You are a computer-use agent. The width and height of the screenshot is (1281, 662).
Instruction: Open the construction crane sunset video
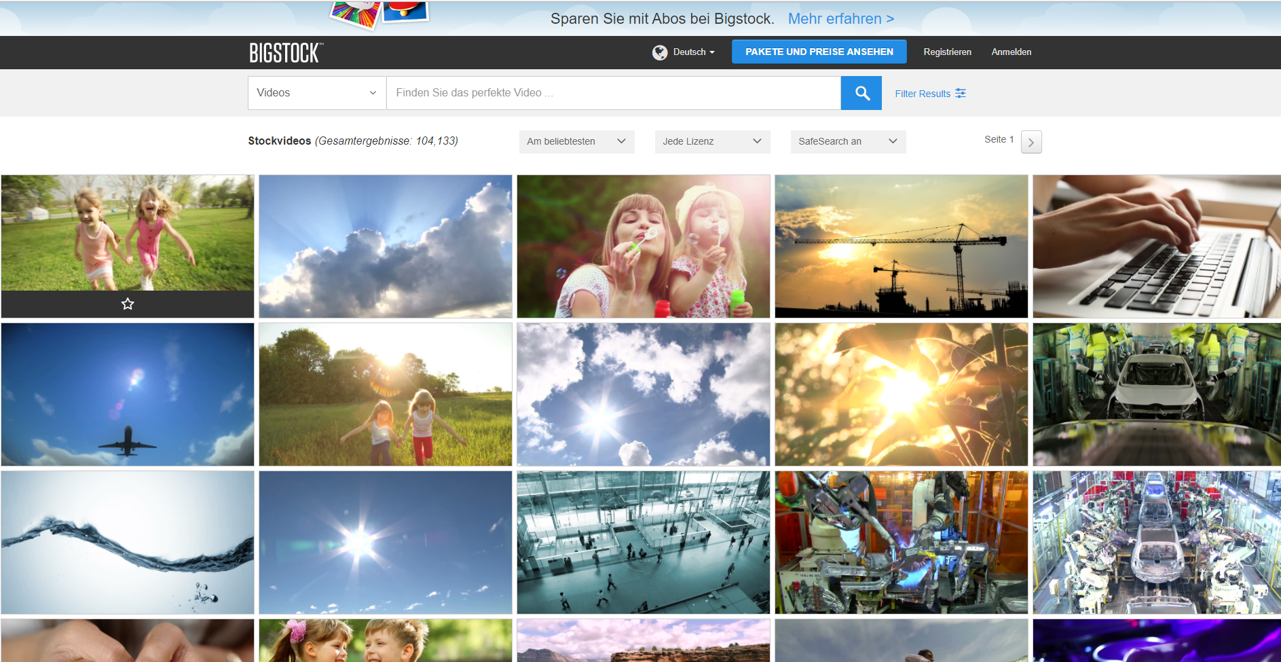pyautogui.click(x=902, y=246)
